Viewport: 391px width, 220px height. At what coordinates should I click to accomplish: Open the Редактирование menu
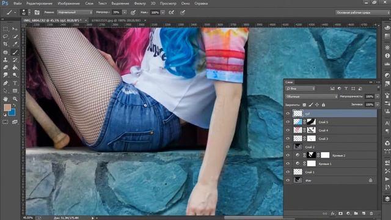coord(39,4)
